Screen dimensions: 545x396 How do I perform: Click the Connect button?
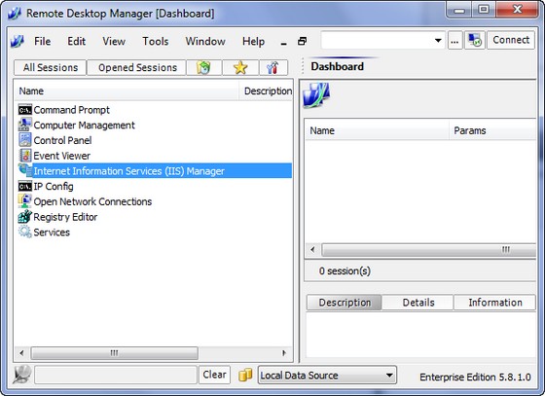(x=511, y=40)
